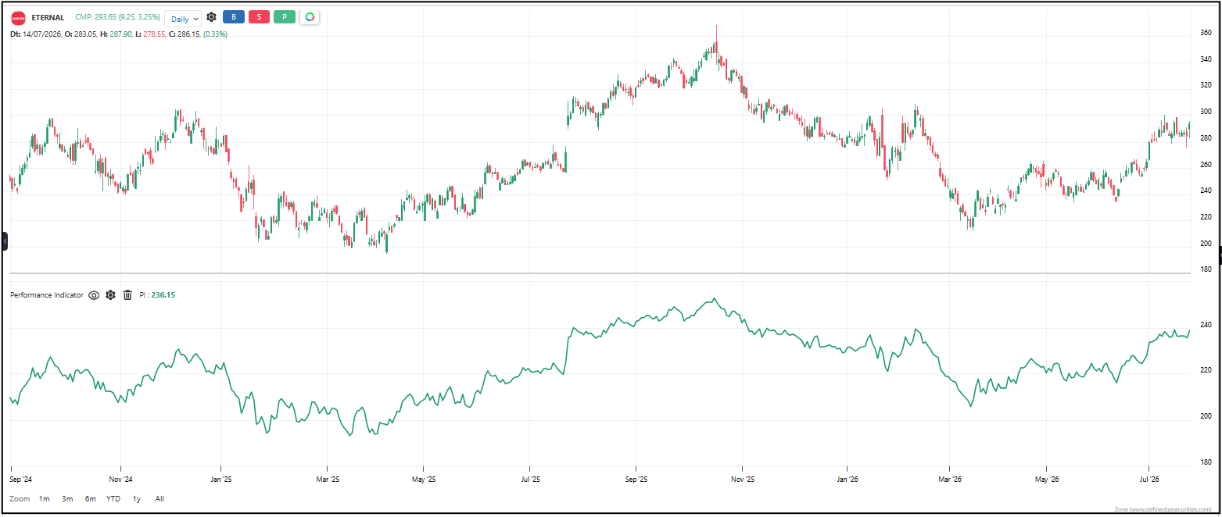The height and width of the screenshot is (517, 1222).
Task: Set zoom range to 6m
Action: pyautogui.click(x=91, y=498)
